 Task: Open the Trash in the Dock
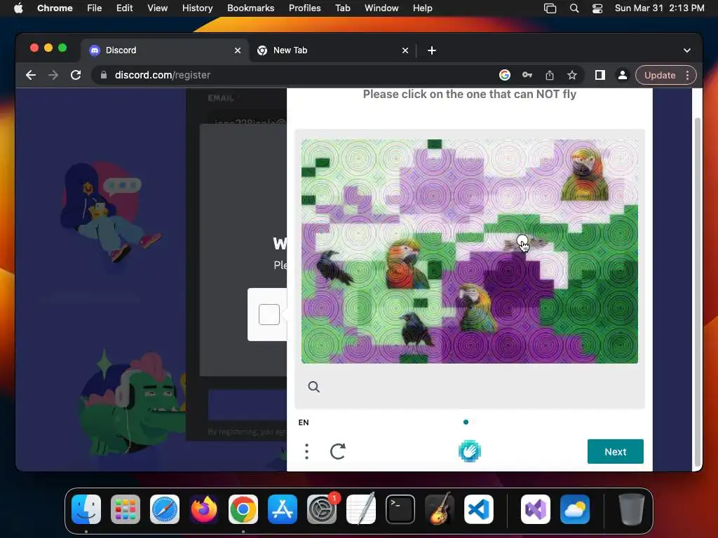click(x=632, y=509)
